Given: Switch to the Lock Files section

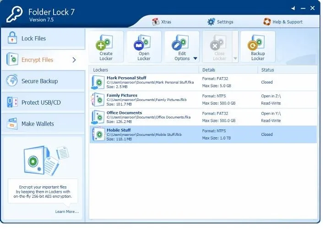Looking at the screenshot, I should pos(43,39).
